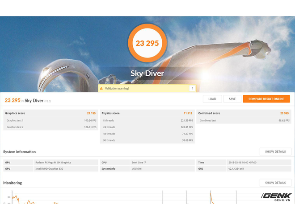
Task: Click the Monitoring heading
Action: pyautogui.click(x=13, y=183)
